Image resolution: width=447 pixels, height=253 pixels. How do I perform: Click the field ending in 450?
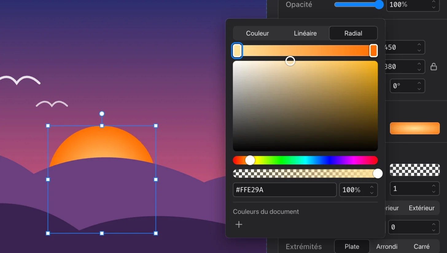[x=405, y=47]
